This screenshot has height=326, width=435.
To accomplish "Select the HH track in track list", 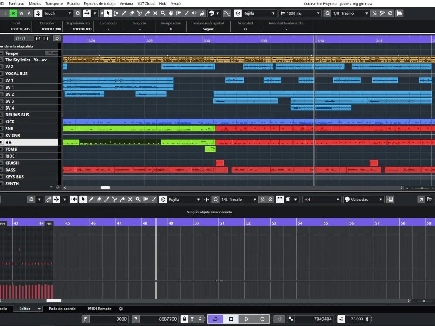I will (29, 142).
